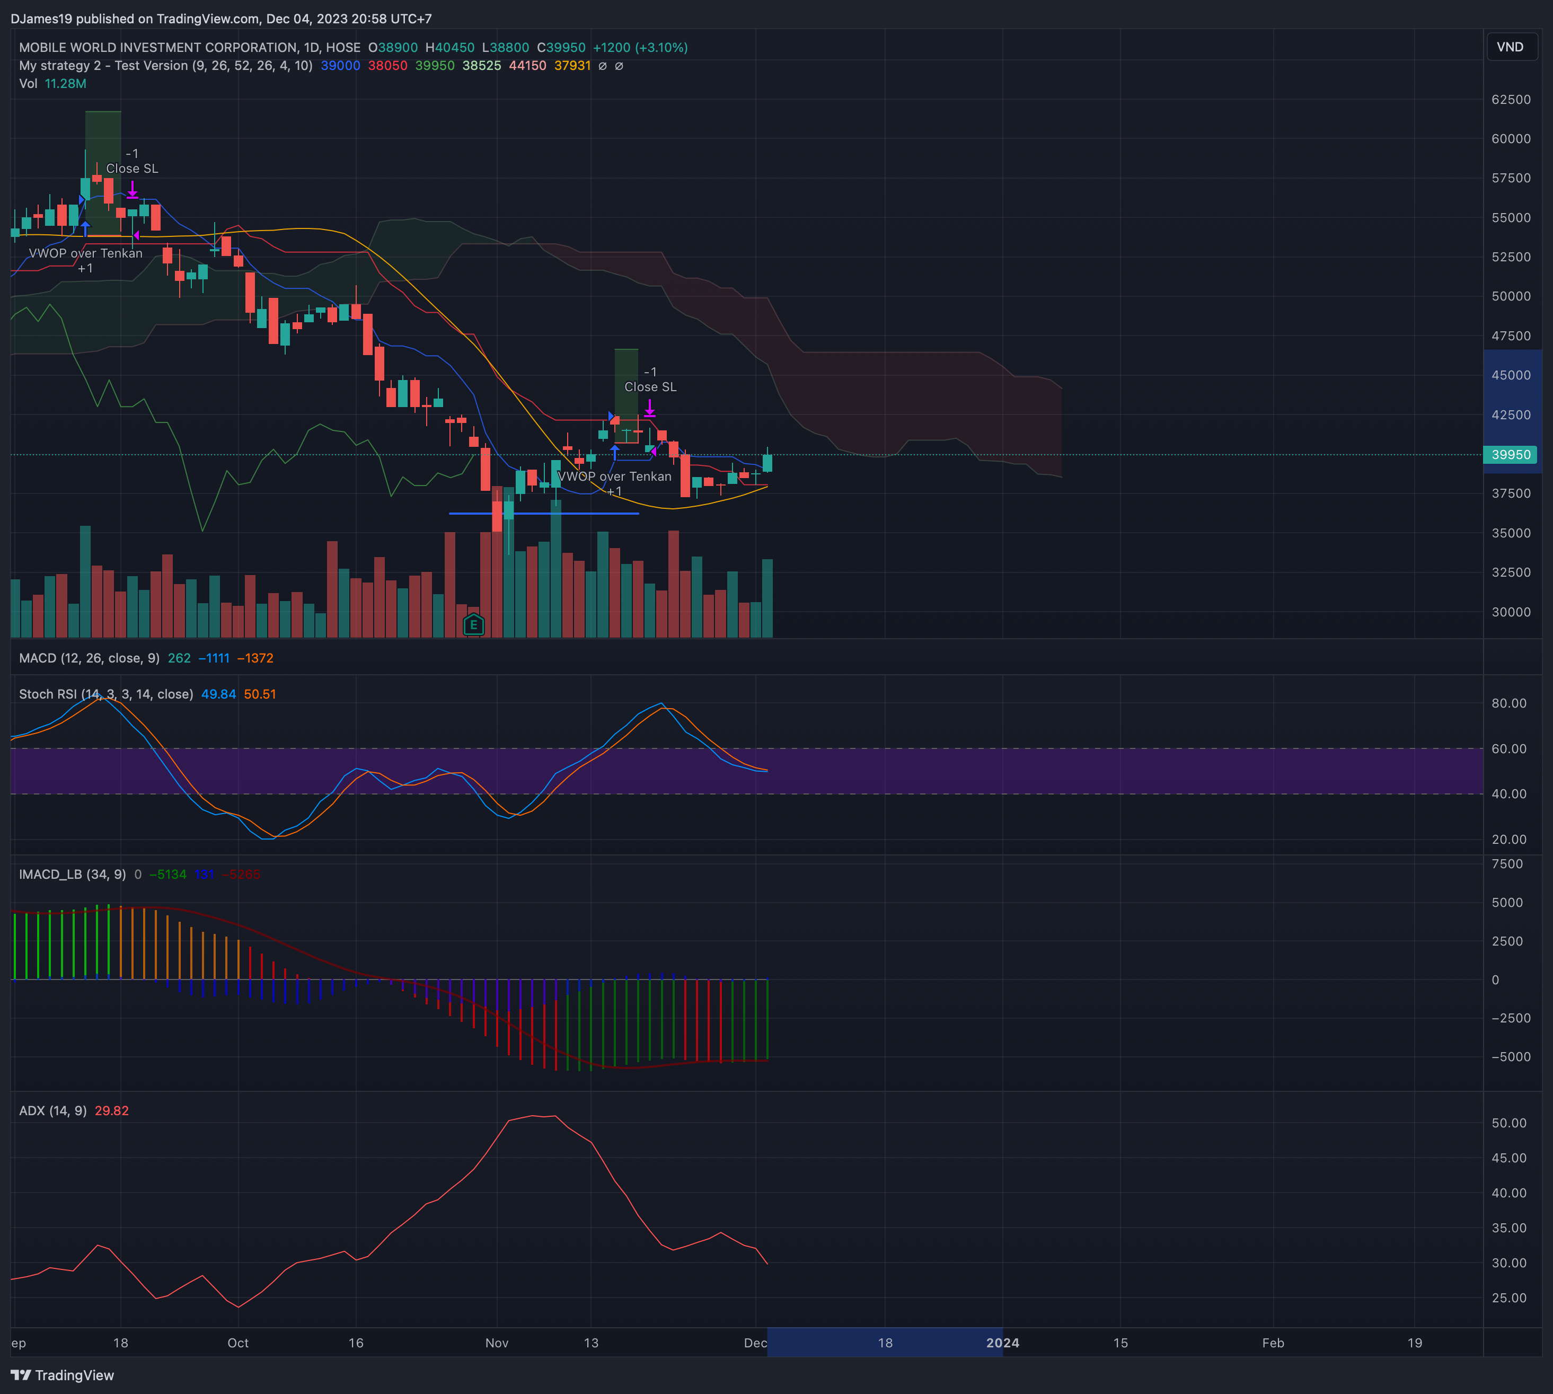Click the Close SL label in November

650,387
